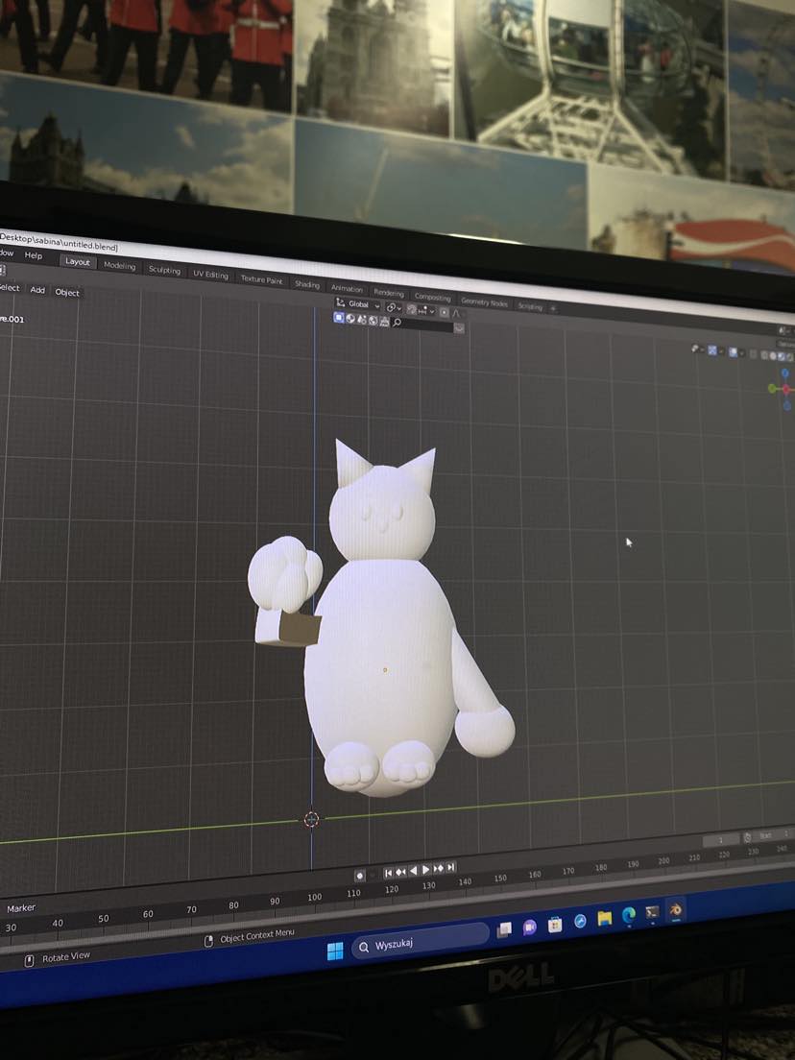Select the box selection mode icon
Image resolution: width=795 pixels, height=1060 pixels.
click(x=339, y=317)
